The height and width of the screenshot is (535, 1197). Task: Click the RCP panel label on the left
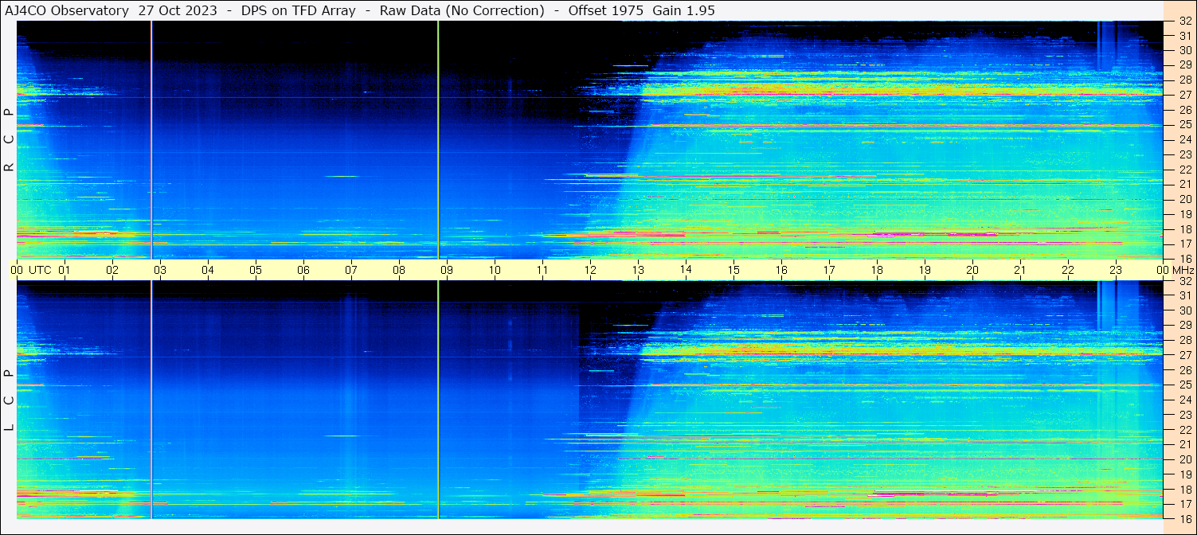pyautogui.click(x=9, y=140)
